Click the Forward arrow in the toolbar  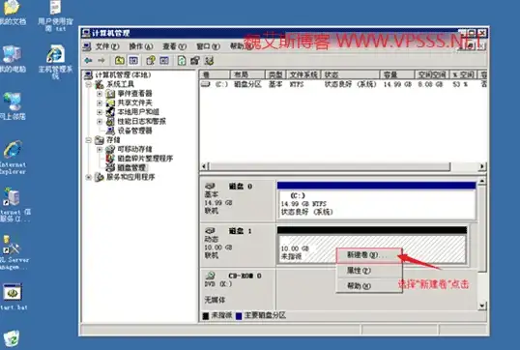tap(101, 60)
